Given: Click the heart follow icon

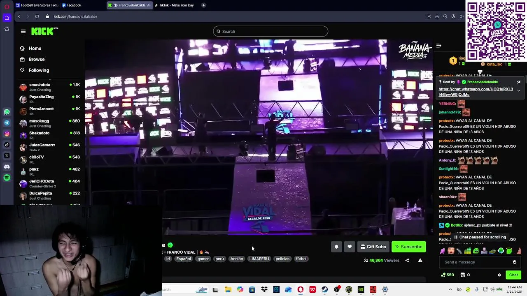Looking at the screenshot, I should 350,247.
